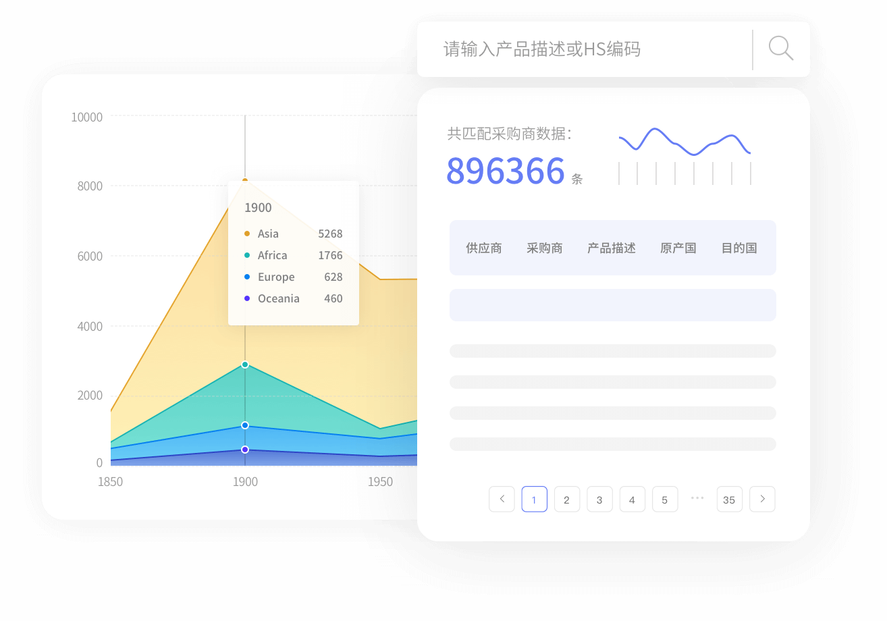Image resolution: width=887 pixels, height=621 pixels.
Task: Click the Oceania data point at 1900
Action: tap(245, 450)
